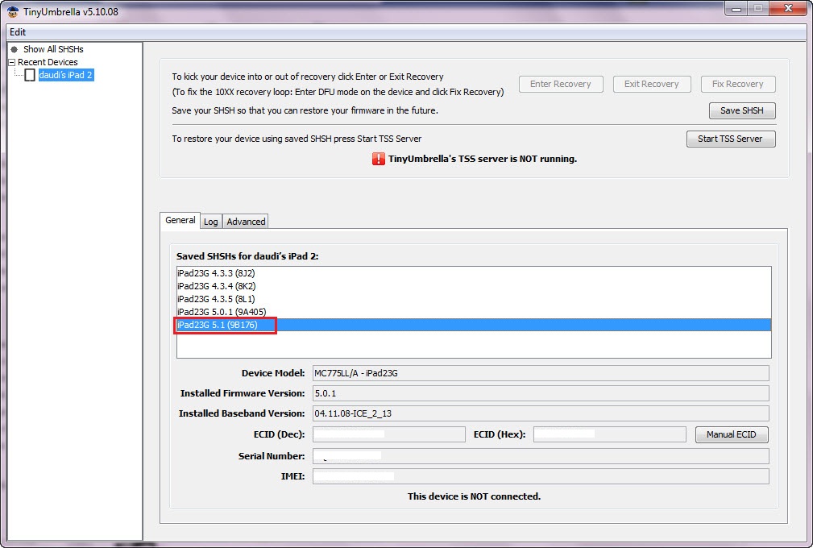Image resolution: width=813 pixels, height=548 pixels.
Task: Click the Device Model field
Action: click(x=541, y=373)
